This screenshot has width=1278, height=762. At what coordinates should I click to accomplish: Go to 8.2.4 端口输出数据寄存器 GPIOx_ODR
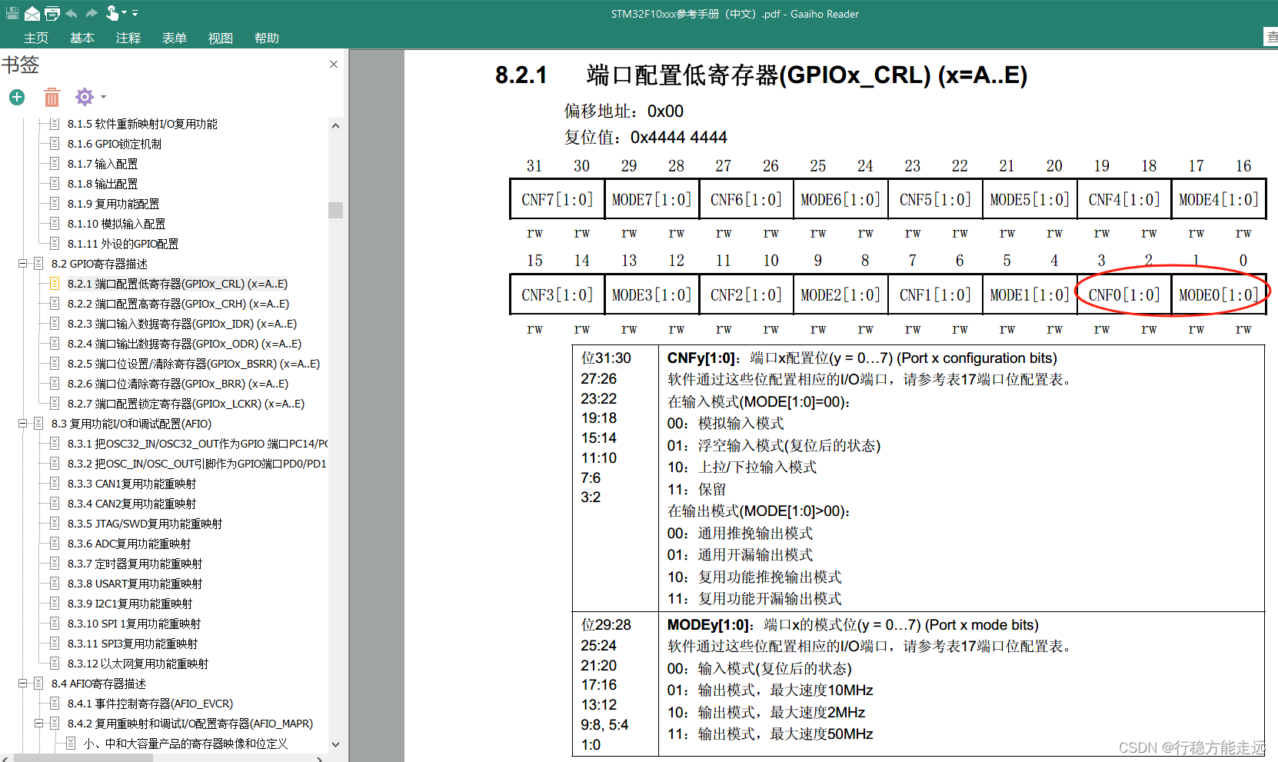tap(185, 344)
